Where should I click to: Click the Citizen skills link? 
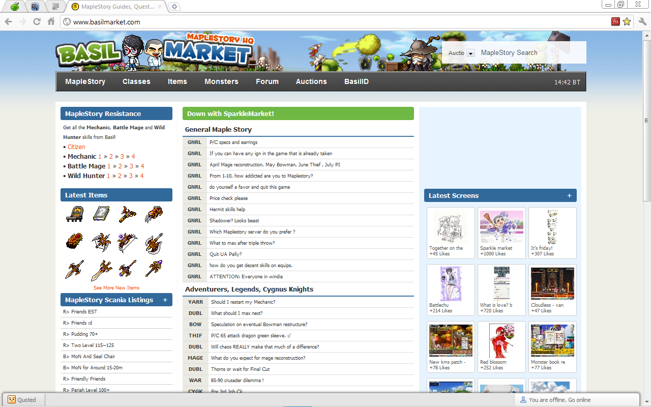(x=76, y=147)
